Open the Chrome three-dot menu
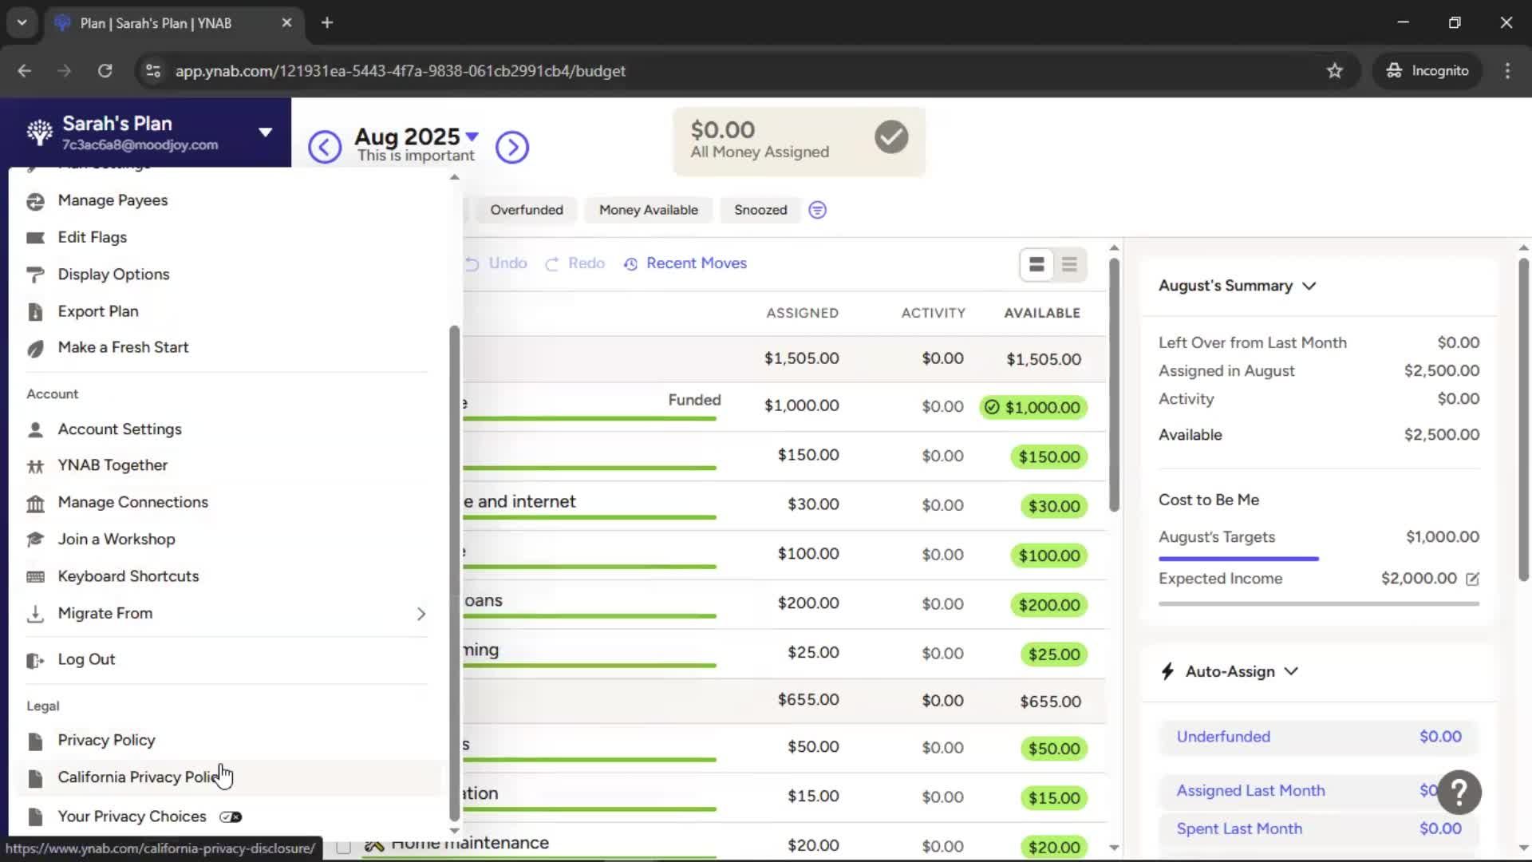This screenshot has width=1532, height=862. pos(1507,71)
